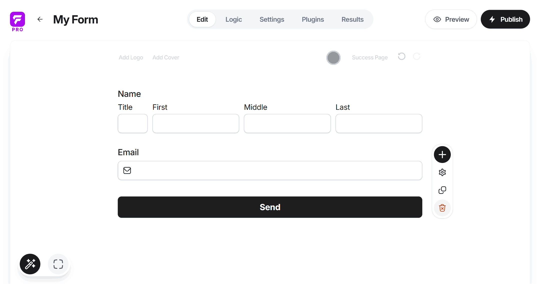Open field settings gear icon
The width and height of the screenshot is (541, 284).
[x=442, y=172]
